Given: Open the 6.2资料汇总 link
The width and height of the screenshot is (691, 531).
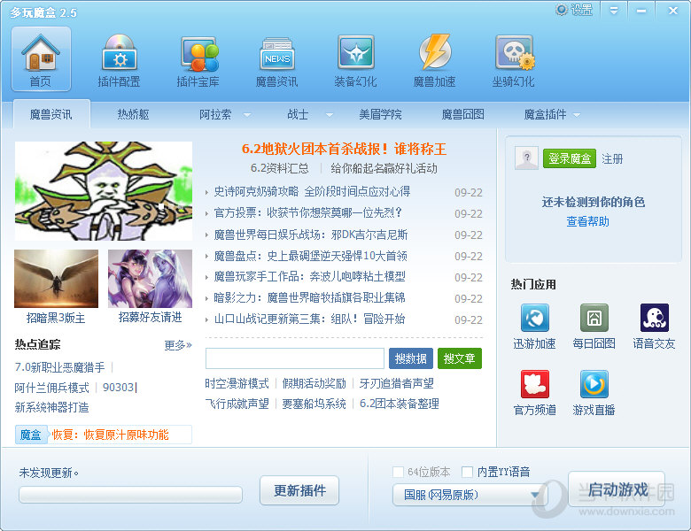Looking at the screenshot, I should click(279, 168).
